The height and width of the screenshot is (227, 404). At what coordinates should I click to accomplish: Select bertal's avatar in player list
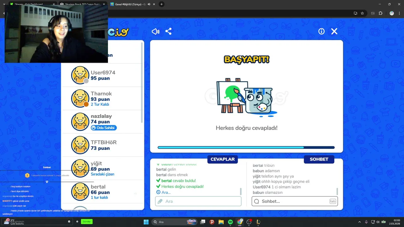pyautogui.click(x=80, y=192)
